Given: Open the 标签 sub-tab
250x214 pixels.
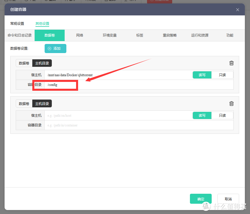Looking at the screenshot, I should click(140, 35).
